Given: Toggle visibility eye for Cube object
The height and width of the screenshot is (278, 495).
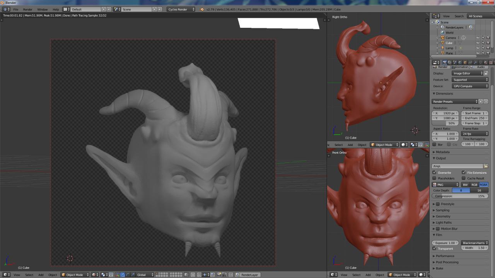Looking at the screenshot, I should click(x=478, y=43).
